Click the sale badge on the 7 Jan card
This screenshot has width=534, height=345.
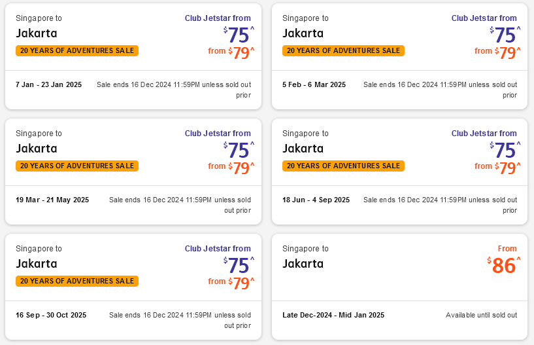[x=77, y=50]
